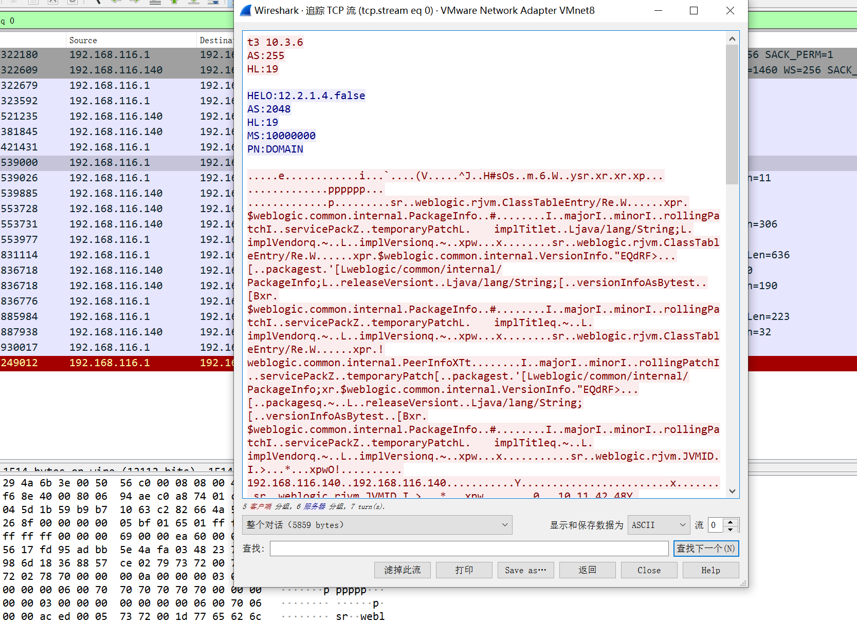The height and width of the screenshot is (623, 857).
Task: Click hex bytes row starting '00 00 ac ed'
Action: coord(132,616)
